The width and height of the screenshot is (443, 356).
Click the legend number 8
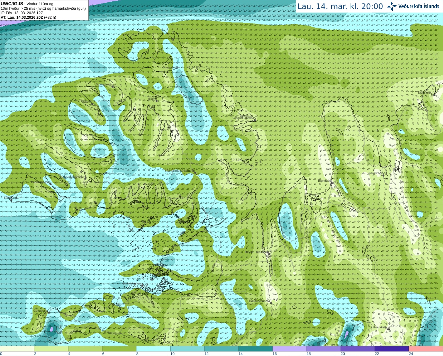pos(137,354)
